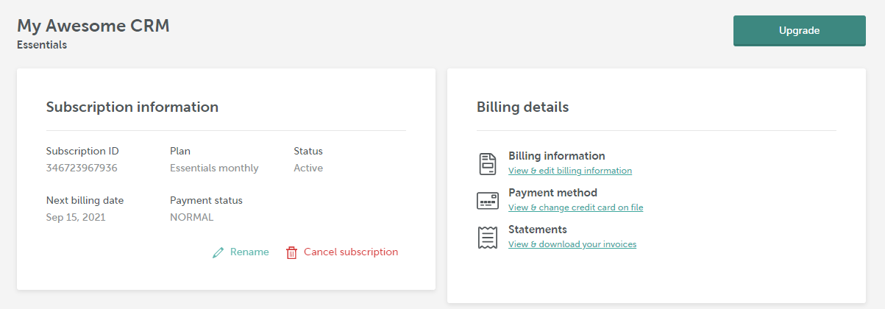
Task: Open View & edit billing information link
Action: (x=570, y=171)
